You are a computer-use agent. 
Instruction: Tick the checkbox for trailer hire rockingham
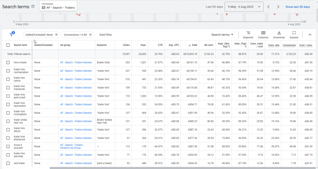click(8, 113)
